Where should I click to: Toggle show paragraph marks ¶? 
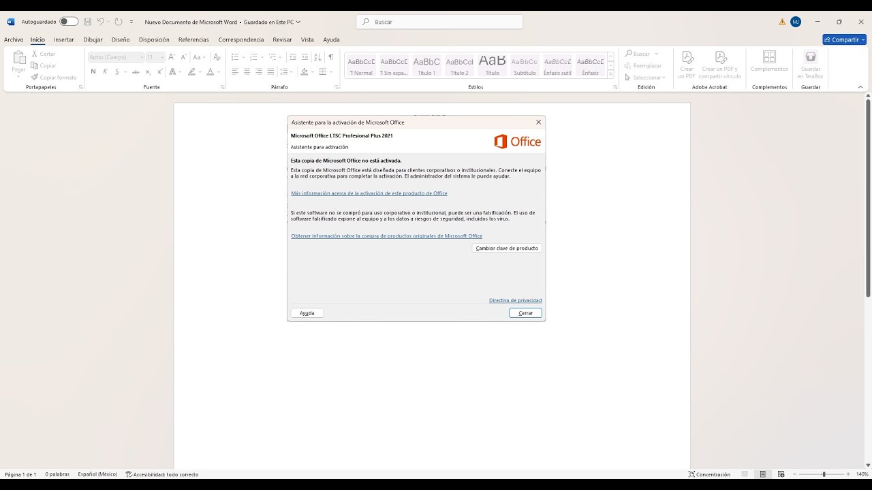(331, 57)
